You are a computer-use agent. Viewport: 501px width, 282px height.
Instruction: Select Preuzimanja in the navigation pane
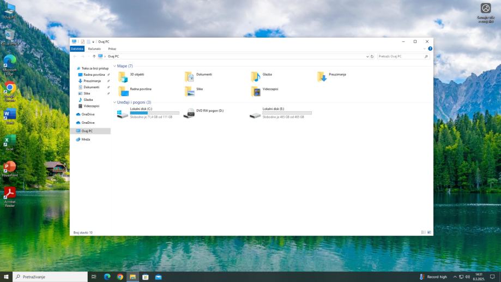point(92,81)
